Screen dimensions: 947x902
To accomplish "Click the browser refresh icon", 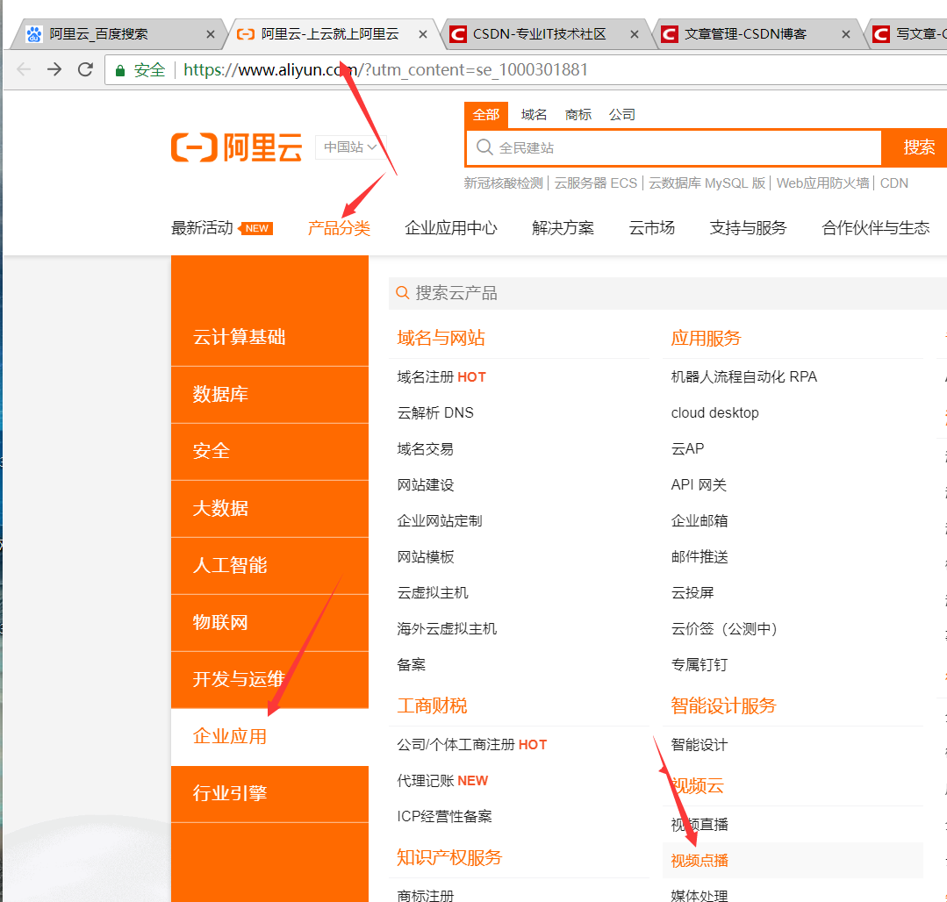I will click(x=84, y=69).
